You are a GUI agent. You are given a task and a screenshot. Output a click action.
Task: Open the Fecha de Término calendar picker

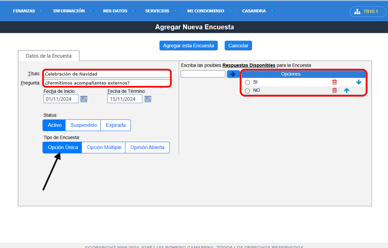[148, 99]
